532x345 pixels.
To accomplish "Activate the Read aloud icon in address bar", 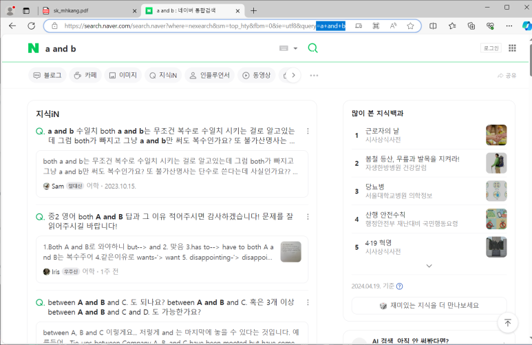I will 393,25.
